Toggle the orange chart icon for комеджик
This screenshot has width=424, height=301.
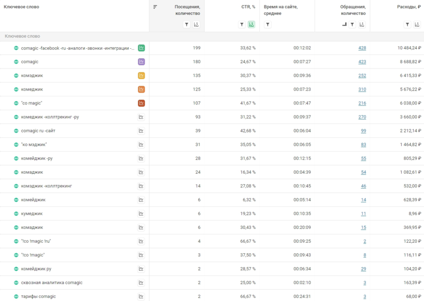(141, 89)
